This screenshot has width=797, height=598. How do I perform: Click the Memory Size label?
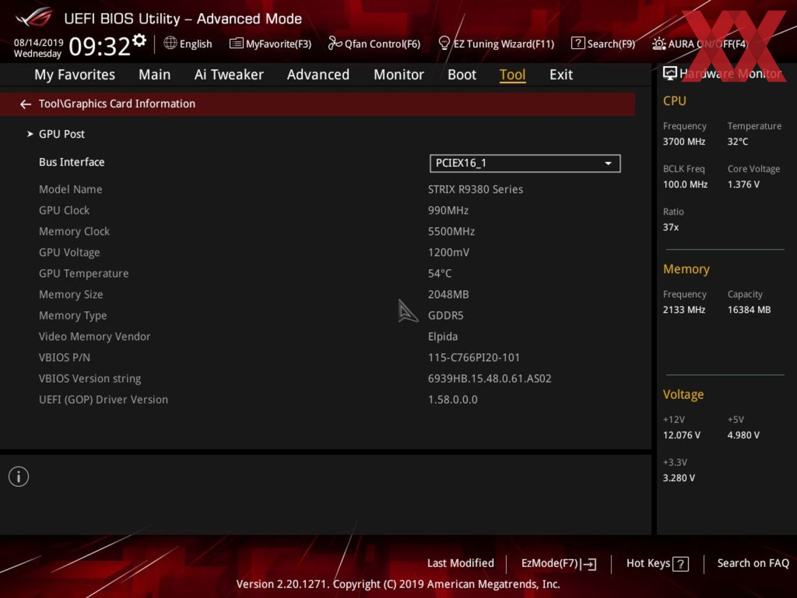point(71,295)
